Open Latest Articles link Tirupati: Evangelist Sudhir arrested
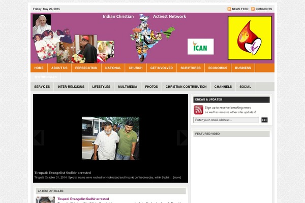Image resolution: width=305 pixels, height=203 pixels. coord(83,199)
